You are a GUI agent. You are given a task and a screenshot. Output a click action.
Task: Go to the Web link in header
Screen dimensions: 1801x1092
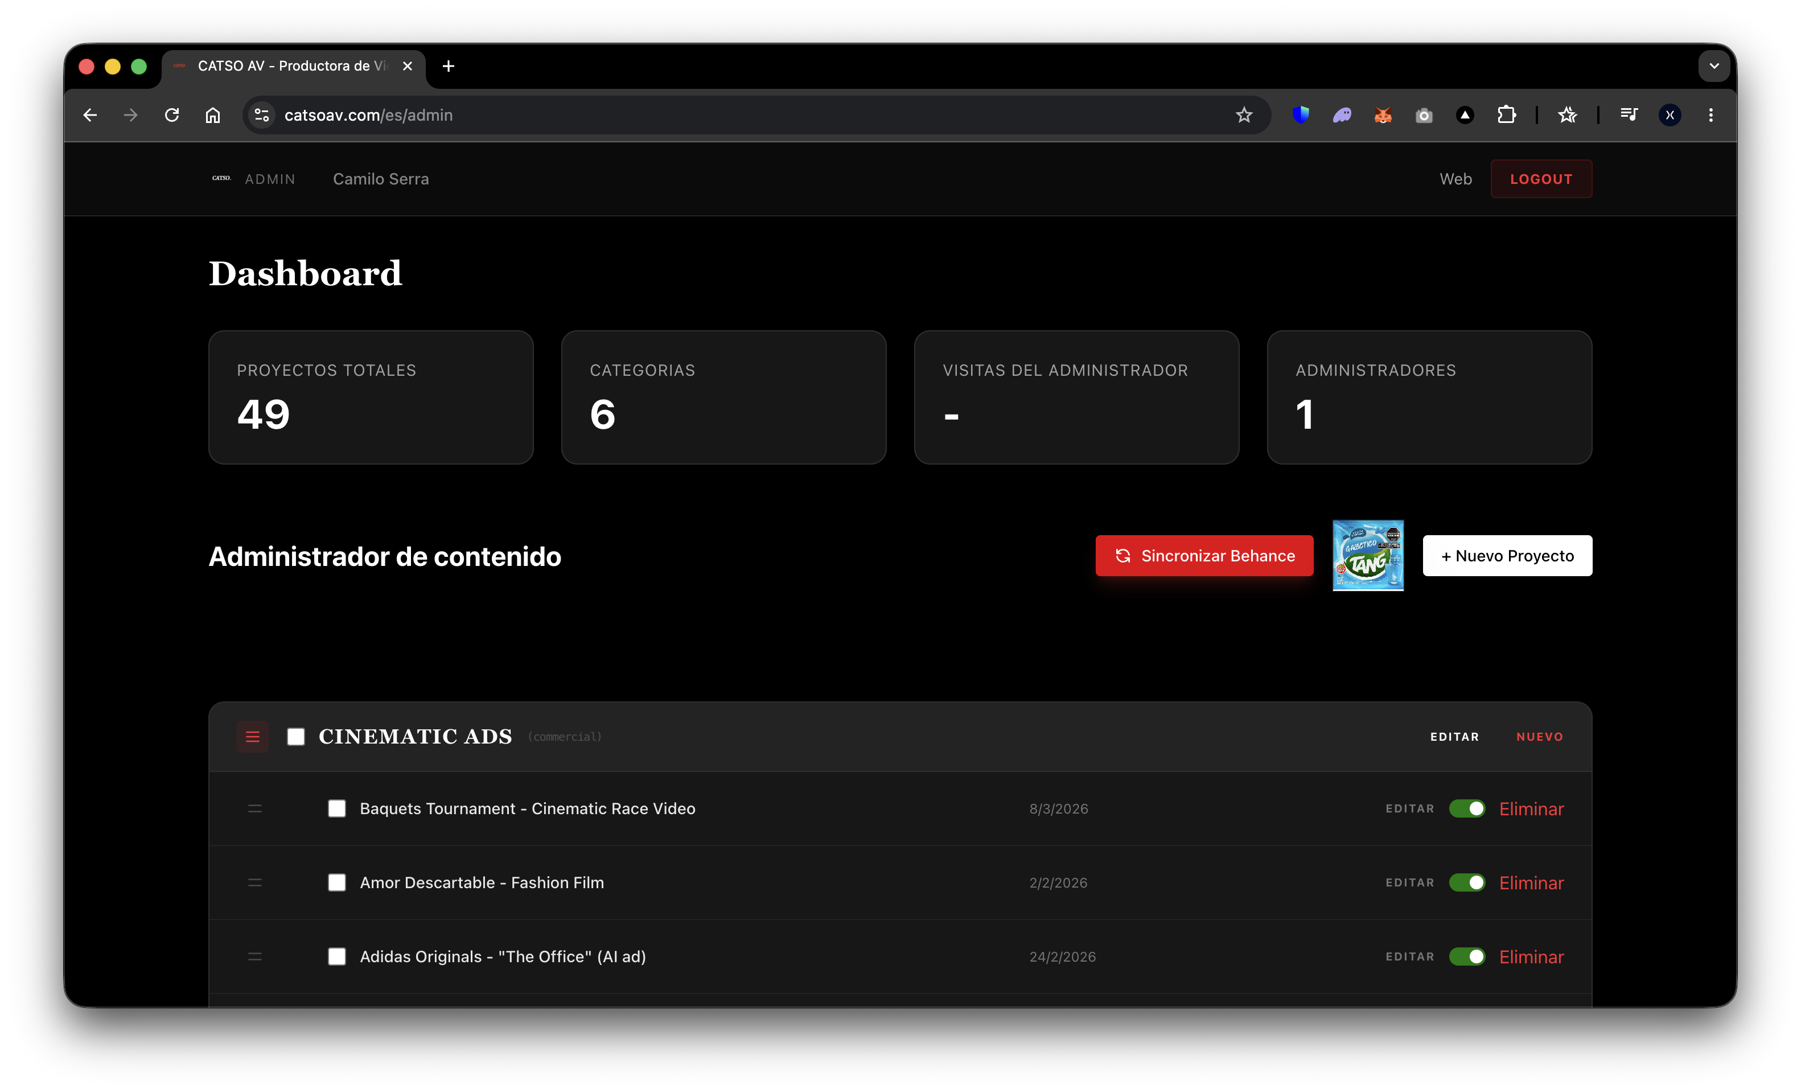click(x=1455, y=179)
